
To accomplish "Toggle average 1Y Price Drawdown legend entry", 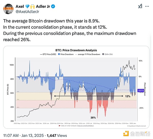I will (88, 54).
